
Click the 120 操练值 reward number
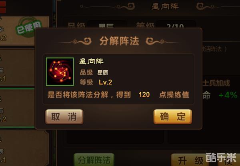[144, 94]
